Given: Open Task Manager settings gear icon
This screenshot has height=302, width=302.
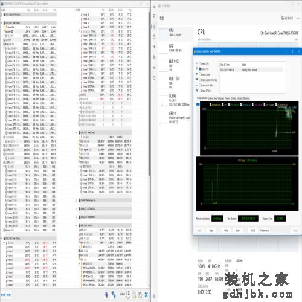Looking at the screenshot, I should (154, 296).
